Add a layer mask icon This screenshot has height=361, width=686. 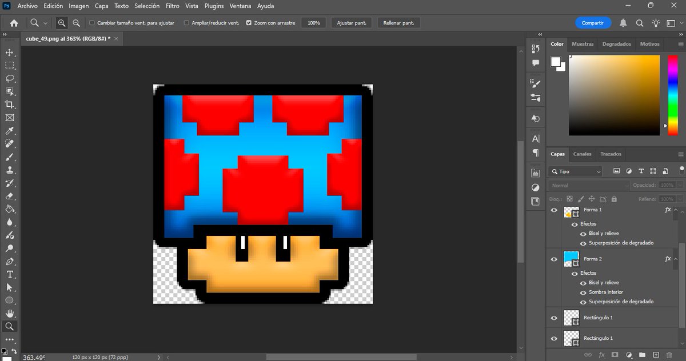tap(614, 355)
